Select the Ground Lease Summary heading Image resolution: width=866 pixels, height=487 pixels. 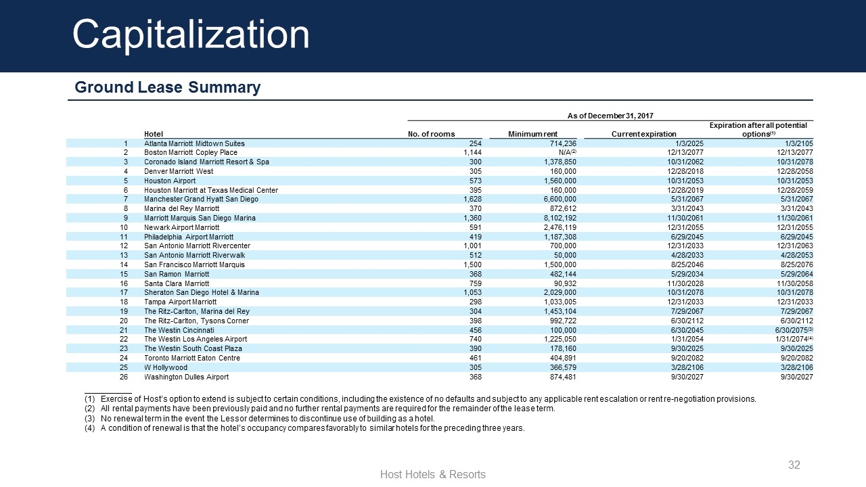click(167, 87)
